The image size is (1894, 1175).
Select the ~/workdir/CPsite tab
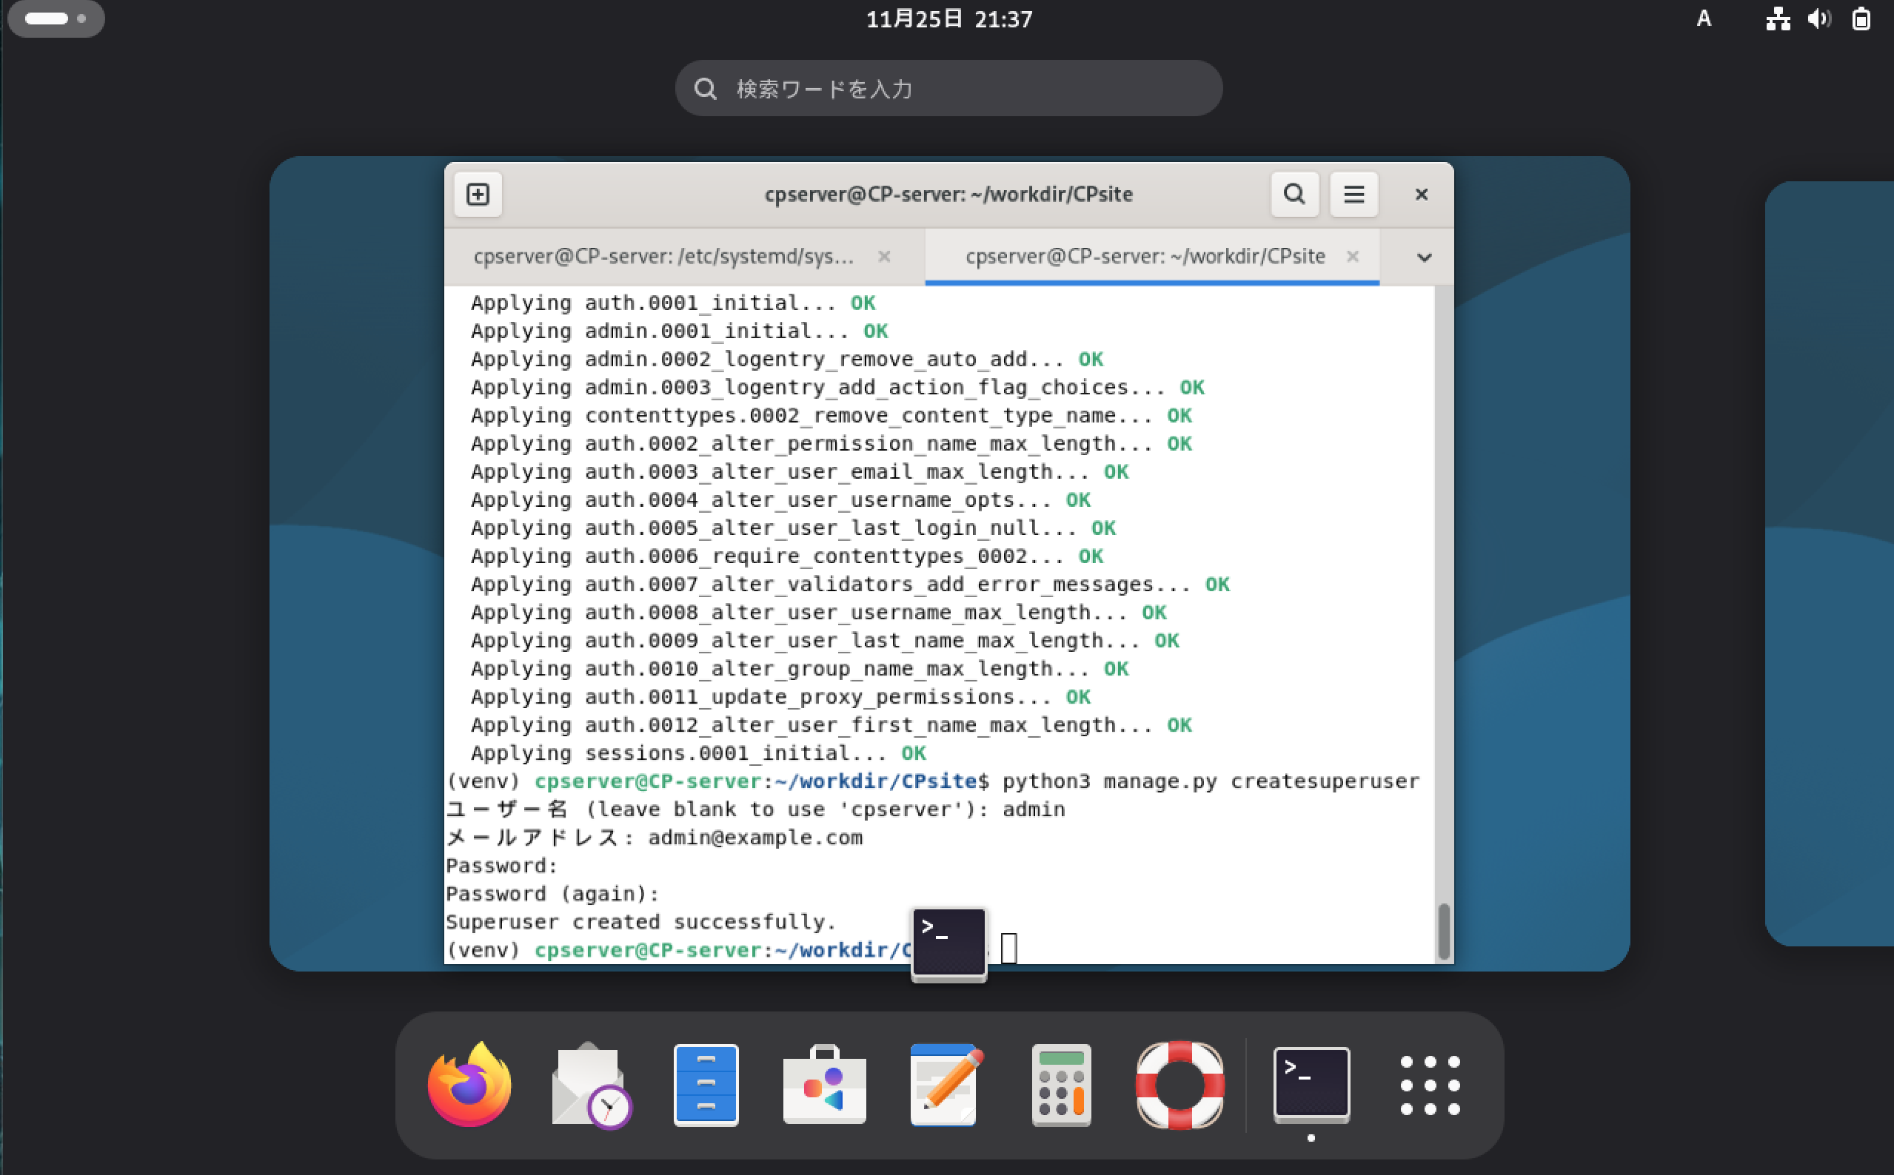(1145, 257)
